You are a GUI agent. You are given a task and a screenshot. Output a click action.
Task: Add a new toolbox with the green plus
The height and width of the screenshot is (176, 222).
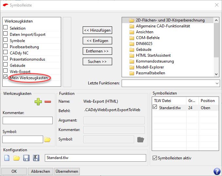[x=38, y=102]
